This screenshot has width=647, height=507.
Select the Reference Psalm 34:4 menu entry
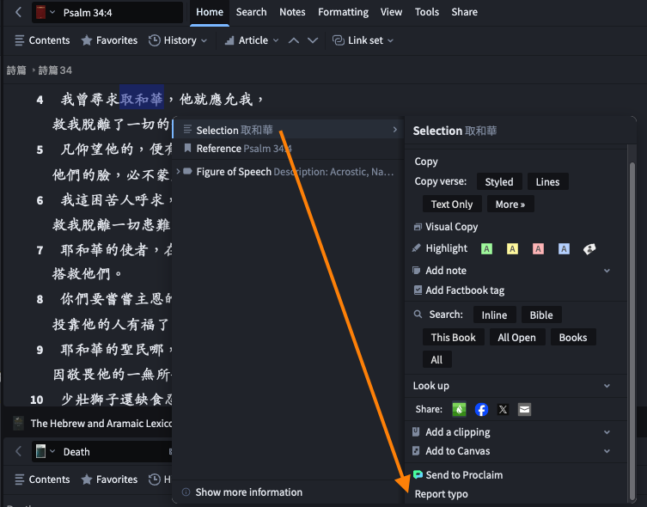288,149
